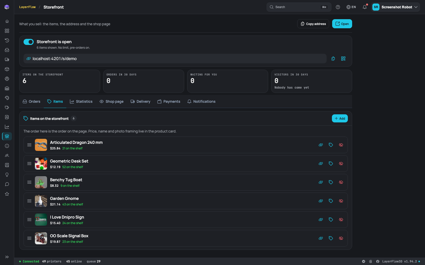Show the storefront QR code

coord(343,59)
